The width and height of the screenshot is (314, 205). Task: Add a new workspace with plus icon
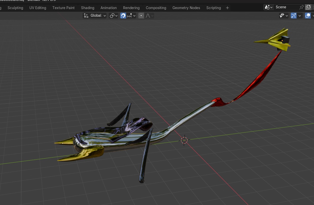[227, 8]
